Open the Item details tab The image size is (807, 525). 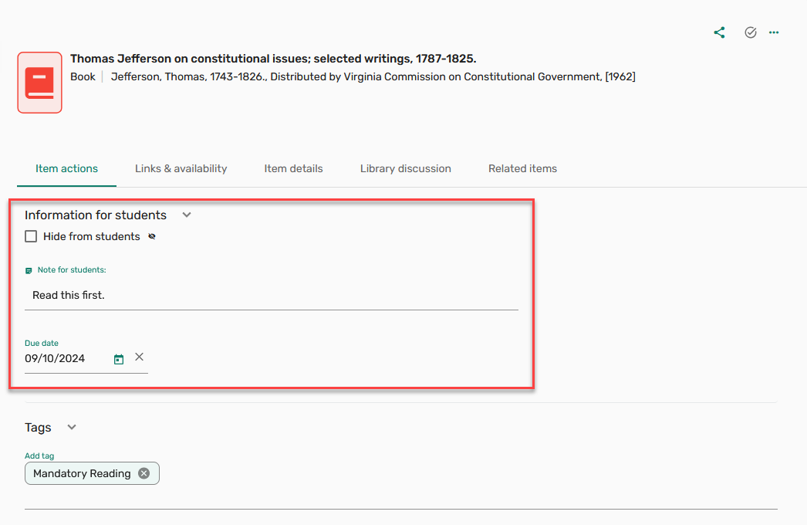293,168
